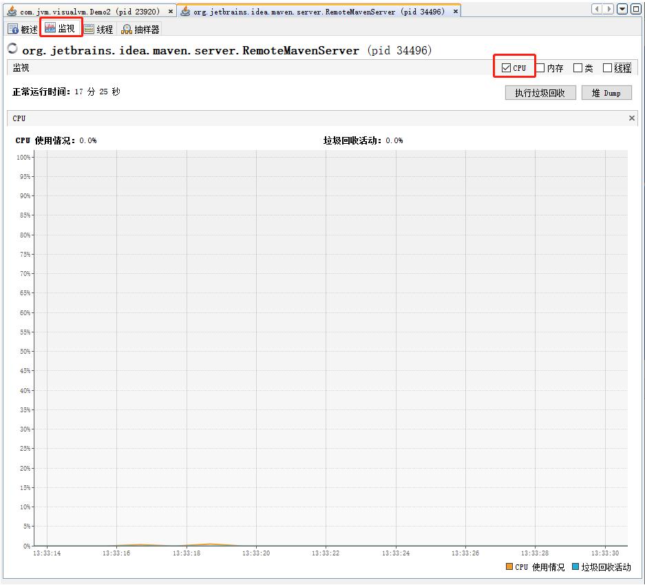Open the 线程 (Threads) tab
The height and width of the screenshot is (585, 645).
tap(98, 30)
